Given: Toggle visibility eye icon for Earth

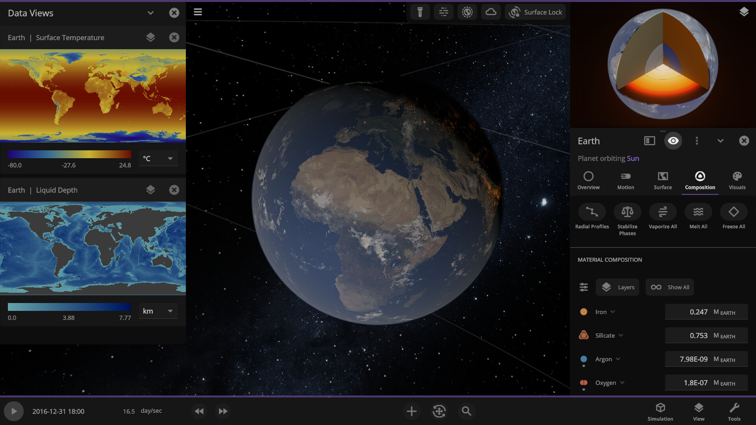Looking at the screenshot, I should [x=673, y=140].
